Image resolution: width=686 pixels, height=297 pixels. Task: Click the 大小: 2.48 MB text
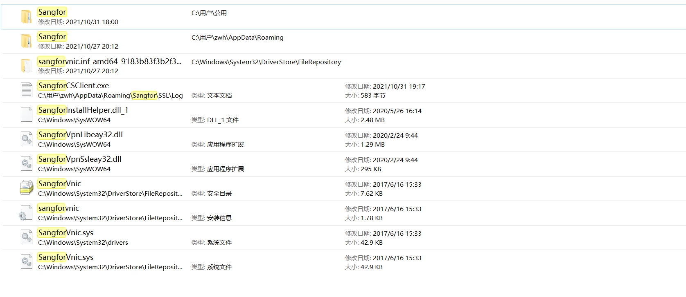click(365, 120)
